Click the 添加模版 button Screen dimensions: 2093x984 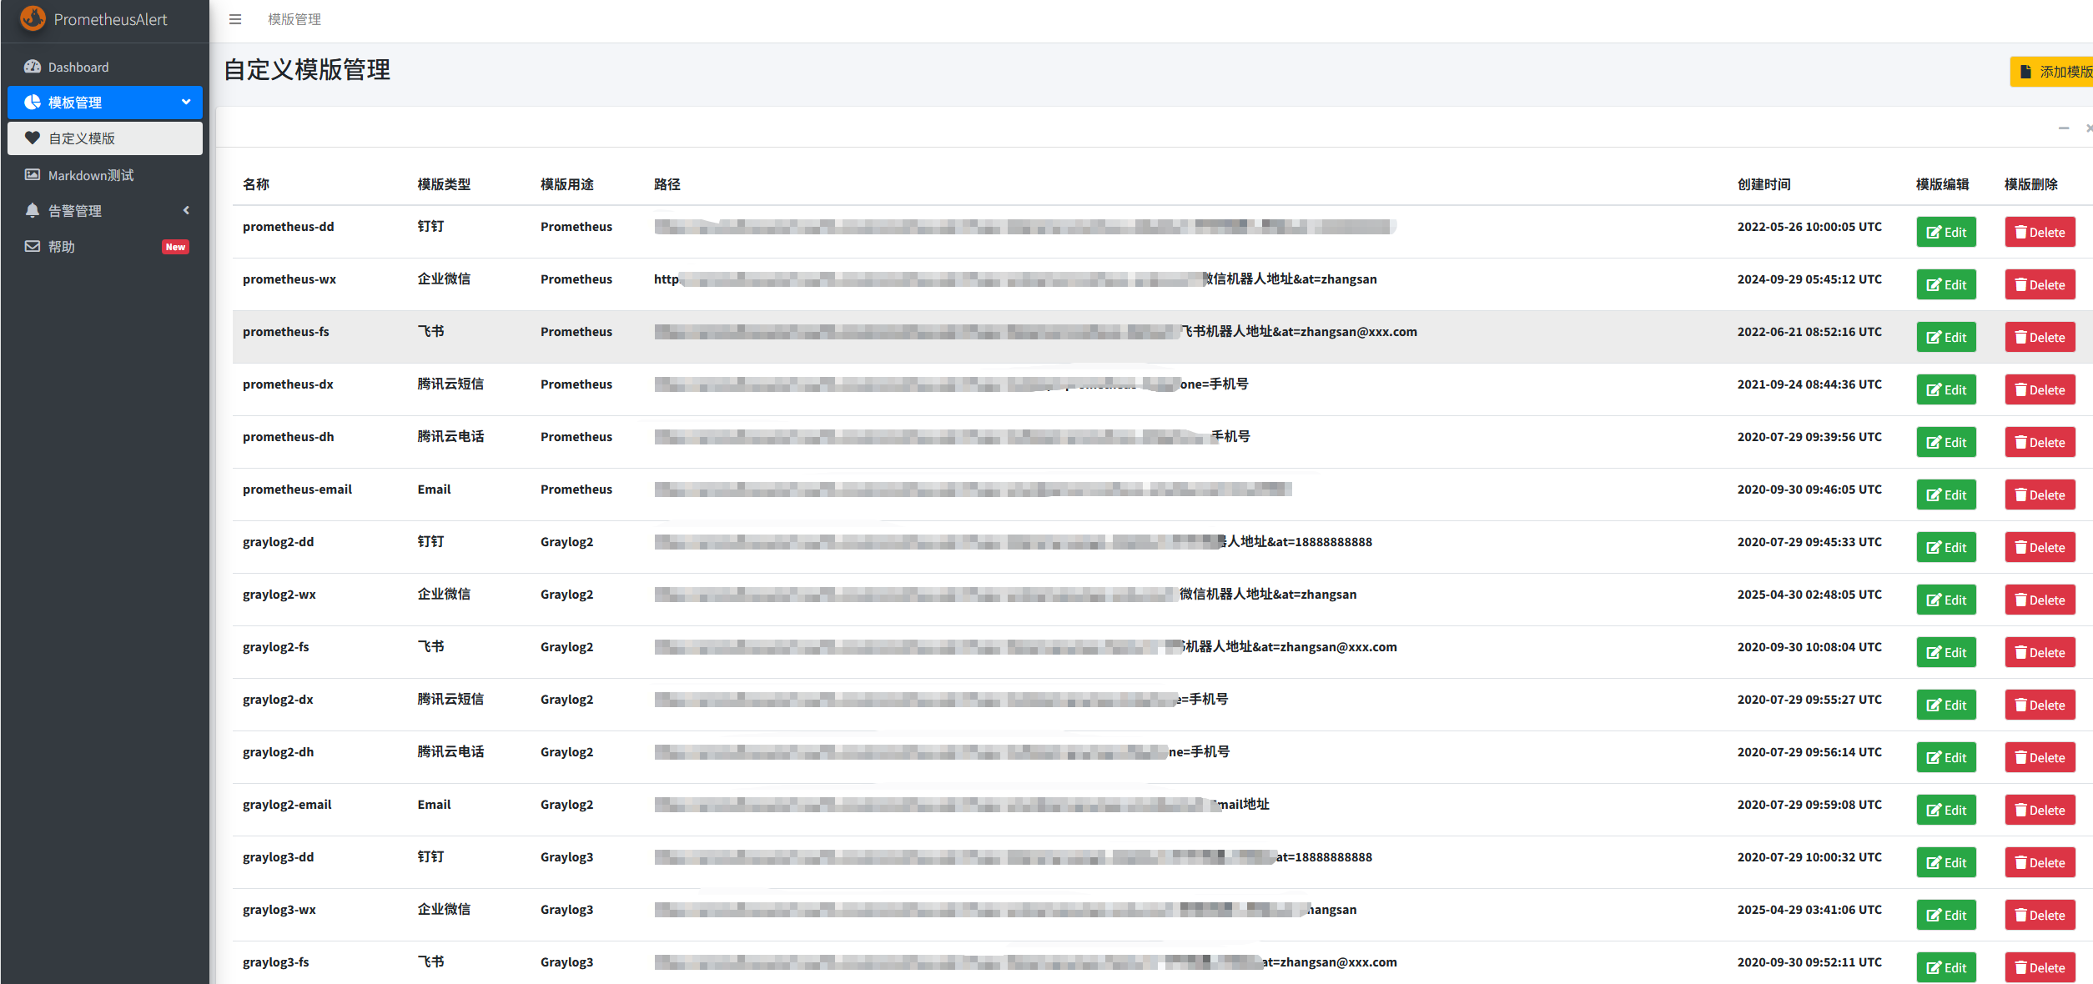point(2052,72)
